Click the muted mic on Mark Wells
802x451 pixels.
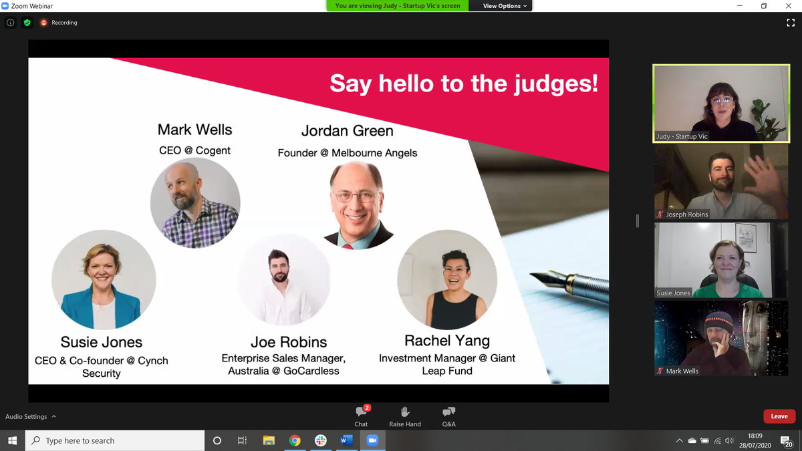pyautogui.click(x=660, y=371)
